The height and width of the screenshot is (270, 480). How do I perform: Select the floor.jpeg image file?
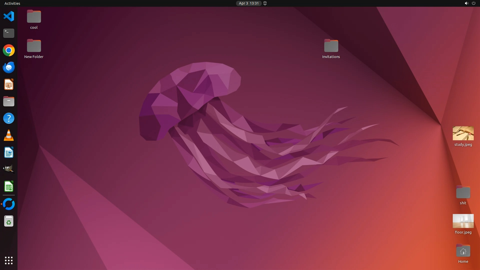[463, 221]
